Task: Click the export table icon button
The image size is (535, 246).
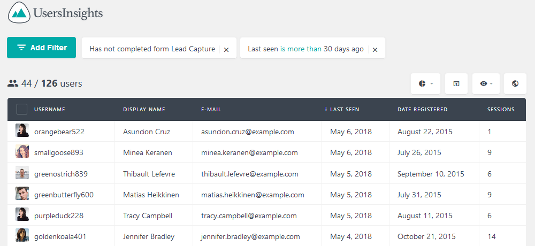Action: (x=456, y=83)
